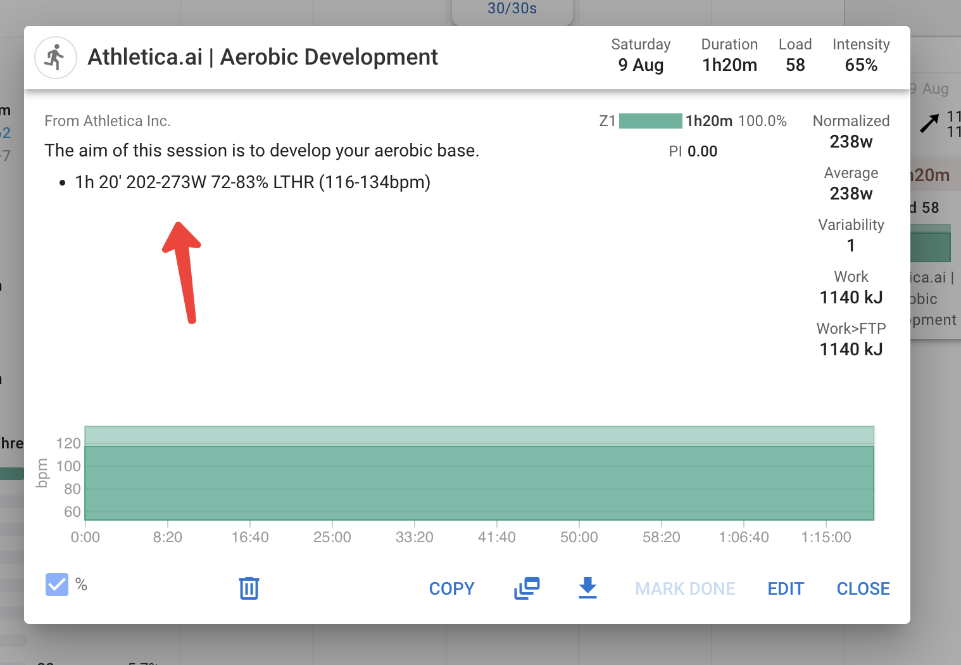Click the 'From Athletica Inc.' label
The width and height of the screenshot is (961, 665).
click(x=108, y=121)
